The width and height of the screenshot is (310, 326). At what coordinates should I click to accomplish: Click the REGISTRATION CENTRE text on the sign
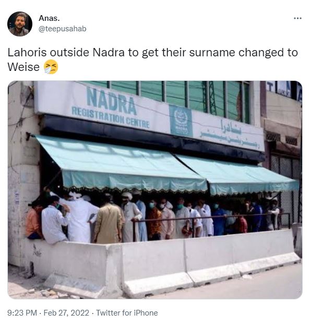(111, 117)
